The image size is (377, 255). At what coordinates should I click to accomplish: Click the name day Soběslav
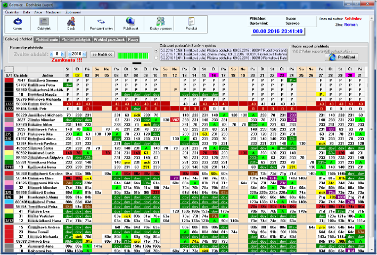pos(353,19)
